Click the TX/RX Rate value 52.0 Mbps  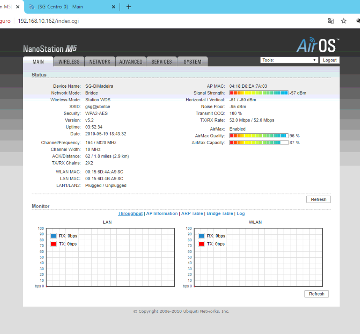pyautogui.click(x=252, y=120)
